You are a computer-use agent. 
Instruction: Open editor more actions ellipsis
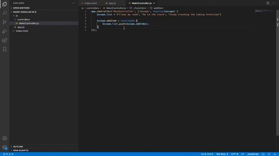coord(274,3)
